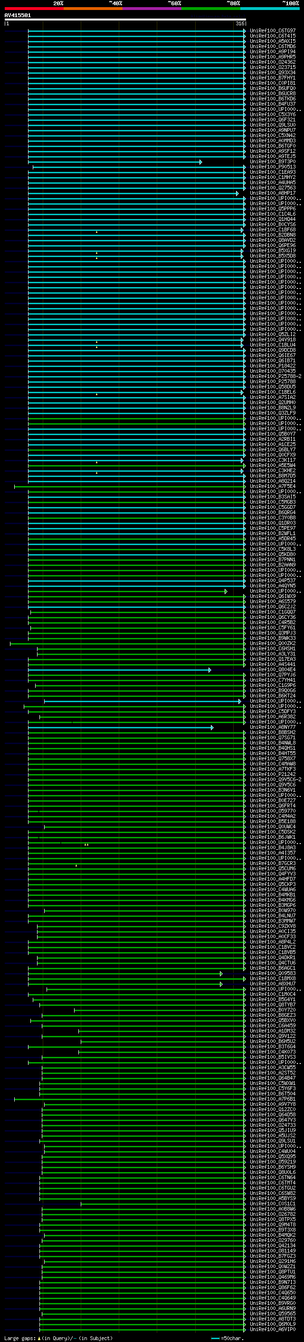Viewport: 304px width, 1342px height.
Task: Select hit UniRef100_Q4V918
Action: click(272, 340)
